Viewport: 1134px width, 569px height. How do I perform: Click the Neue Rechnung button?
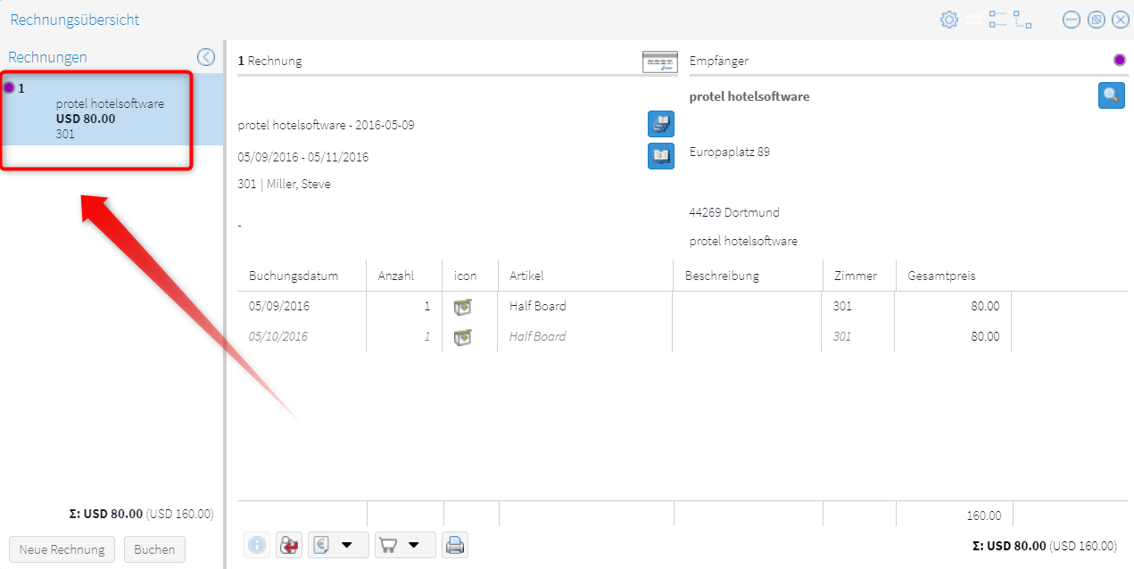point(62,549)
